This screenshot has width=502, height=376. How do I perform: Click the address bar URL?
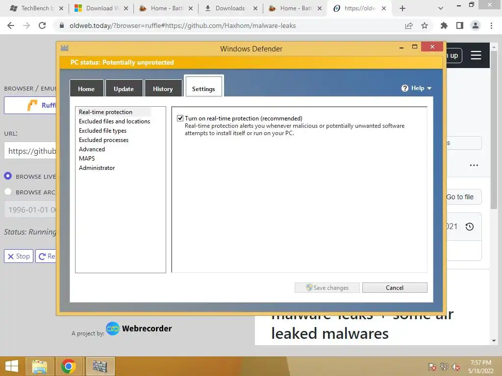tap(182, 25)
